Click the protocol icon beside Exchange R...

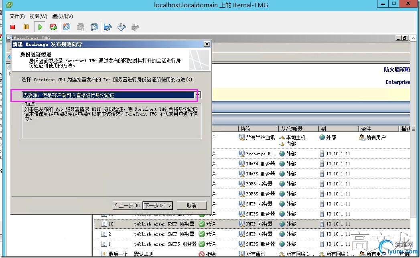click(241, 154)
